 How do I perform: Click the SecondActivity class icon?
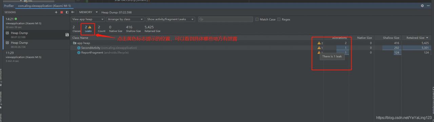click(79, 48)
